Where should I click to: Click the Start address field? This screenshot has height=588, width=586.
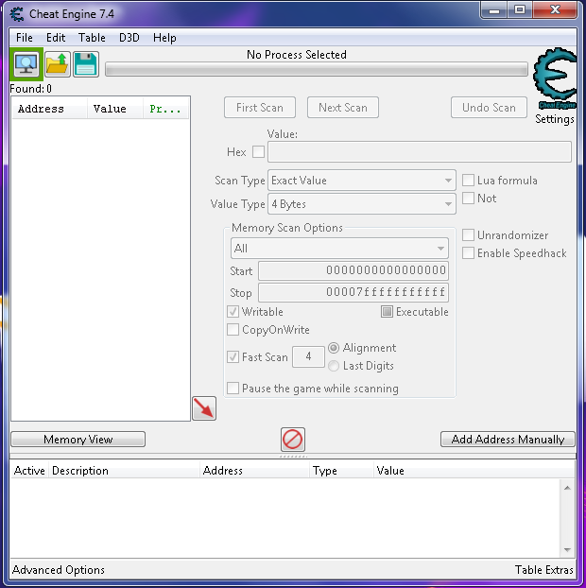click(x=353, y=270)
